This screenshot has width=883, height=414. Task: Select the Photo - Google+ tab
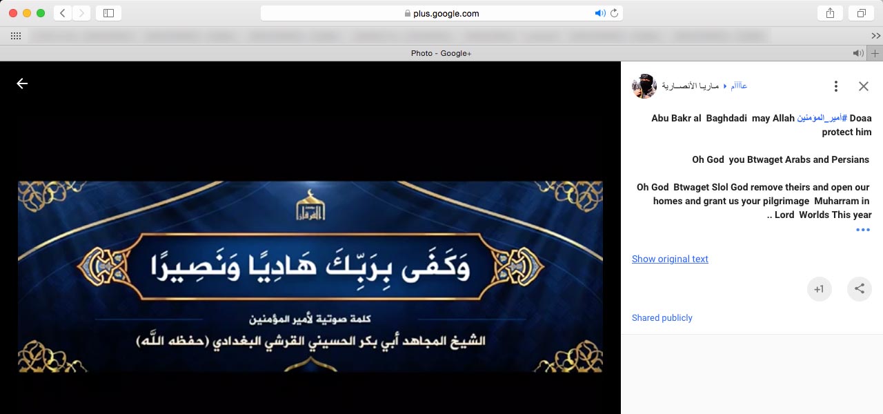tap(441, 53)
